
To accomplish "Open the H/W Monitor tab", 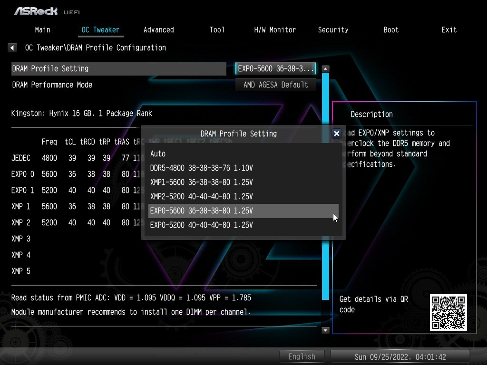I will [x=275, y=29].
